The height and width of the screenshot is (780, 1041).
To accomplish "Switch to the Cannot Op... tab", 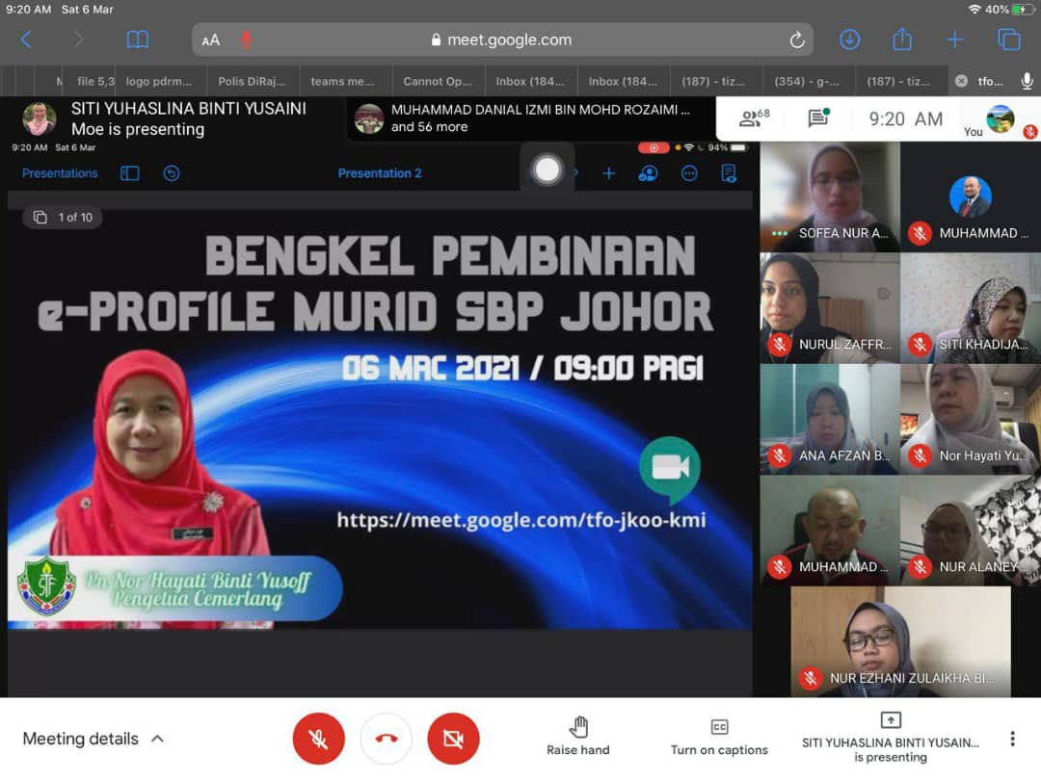I will pos(437,82).
